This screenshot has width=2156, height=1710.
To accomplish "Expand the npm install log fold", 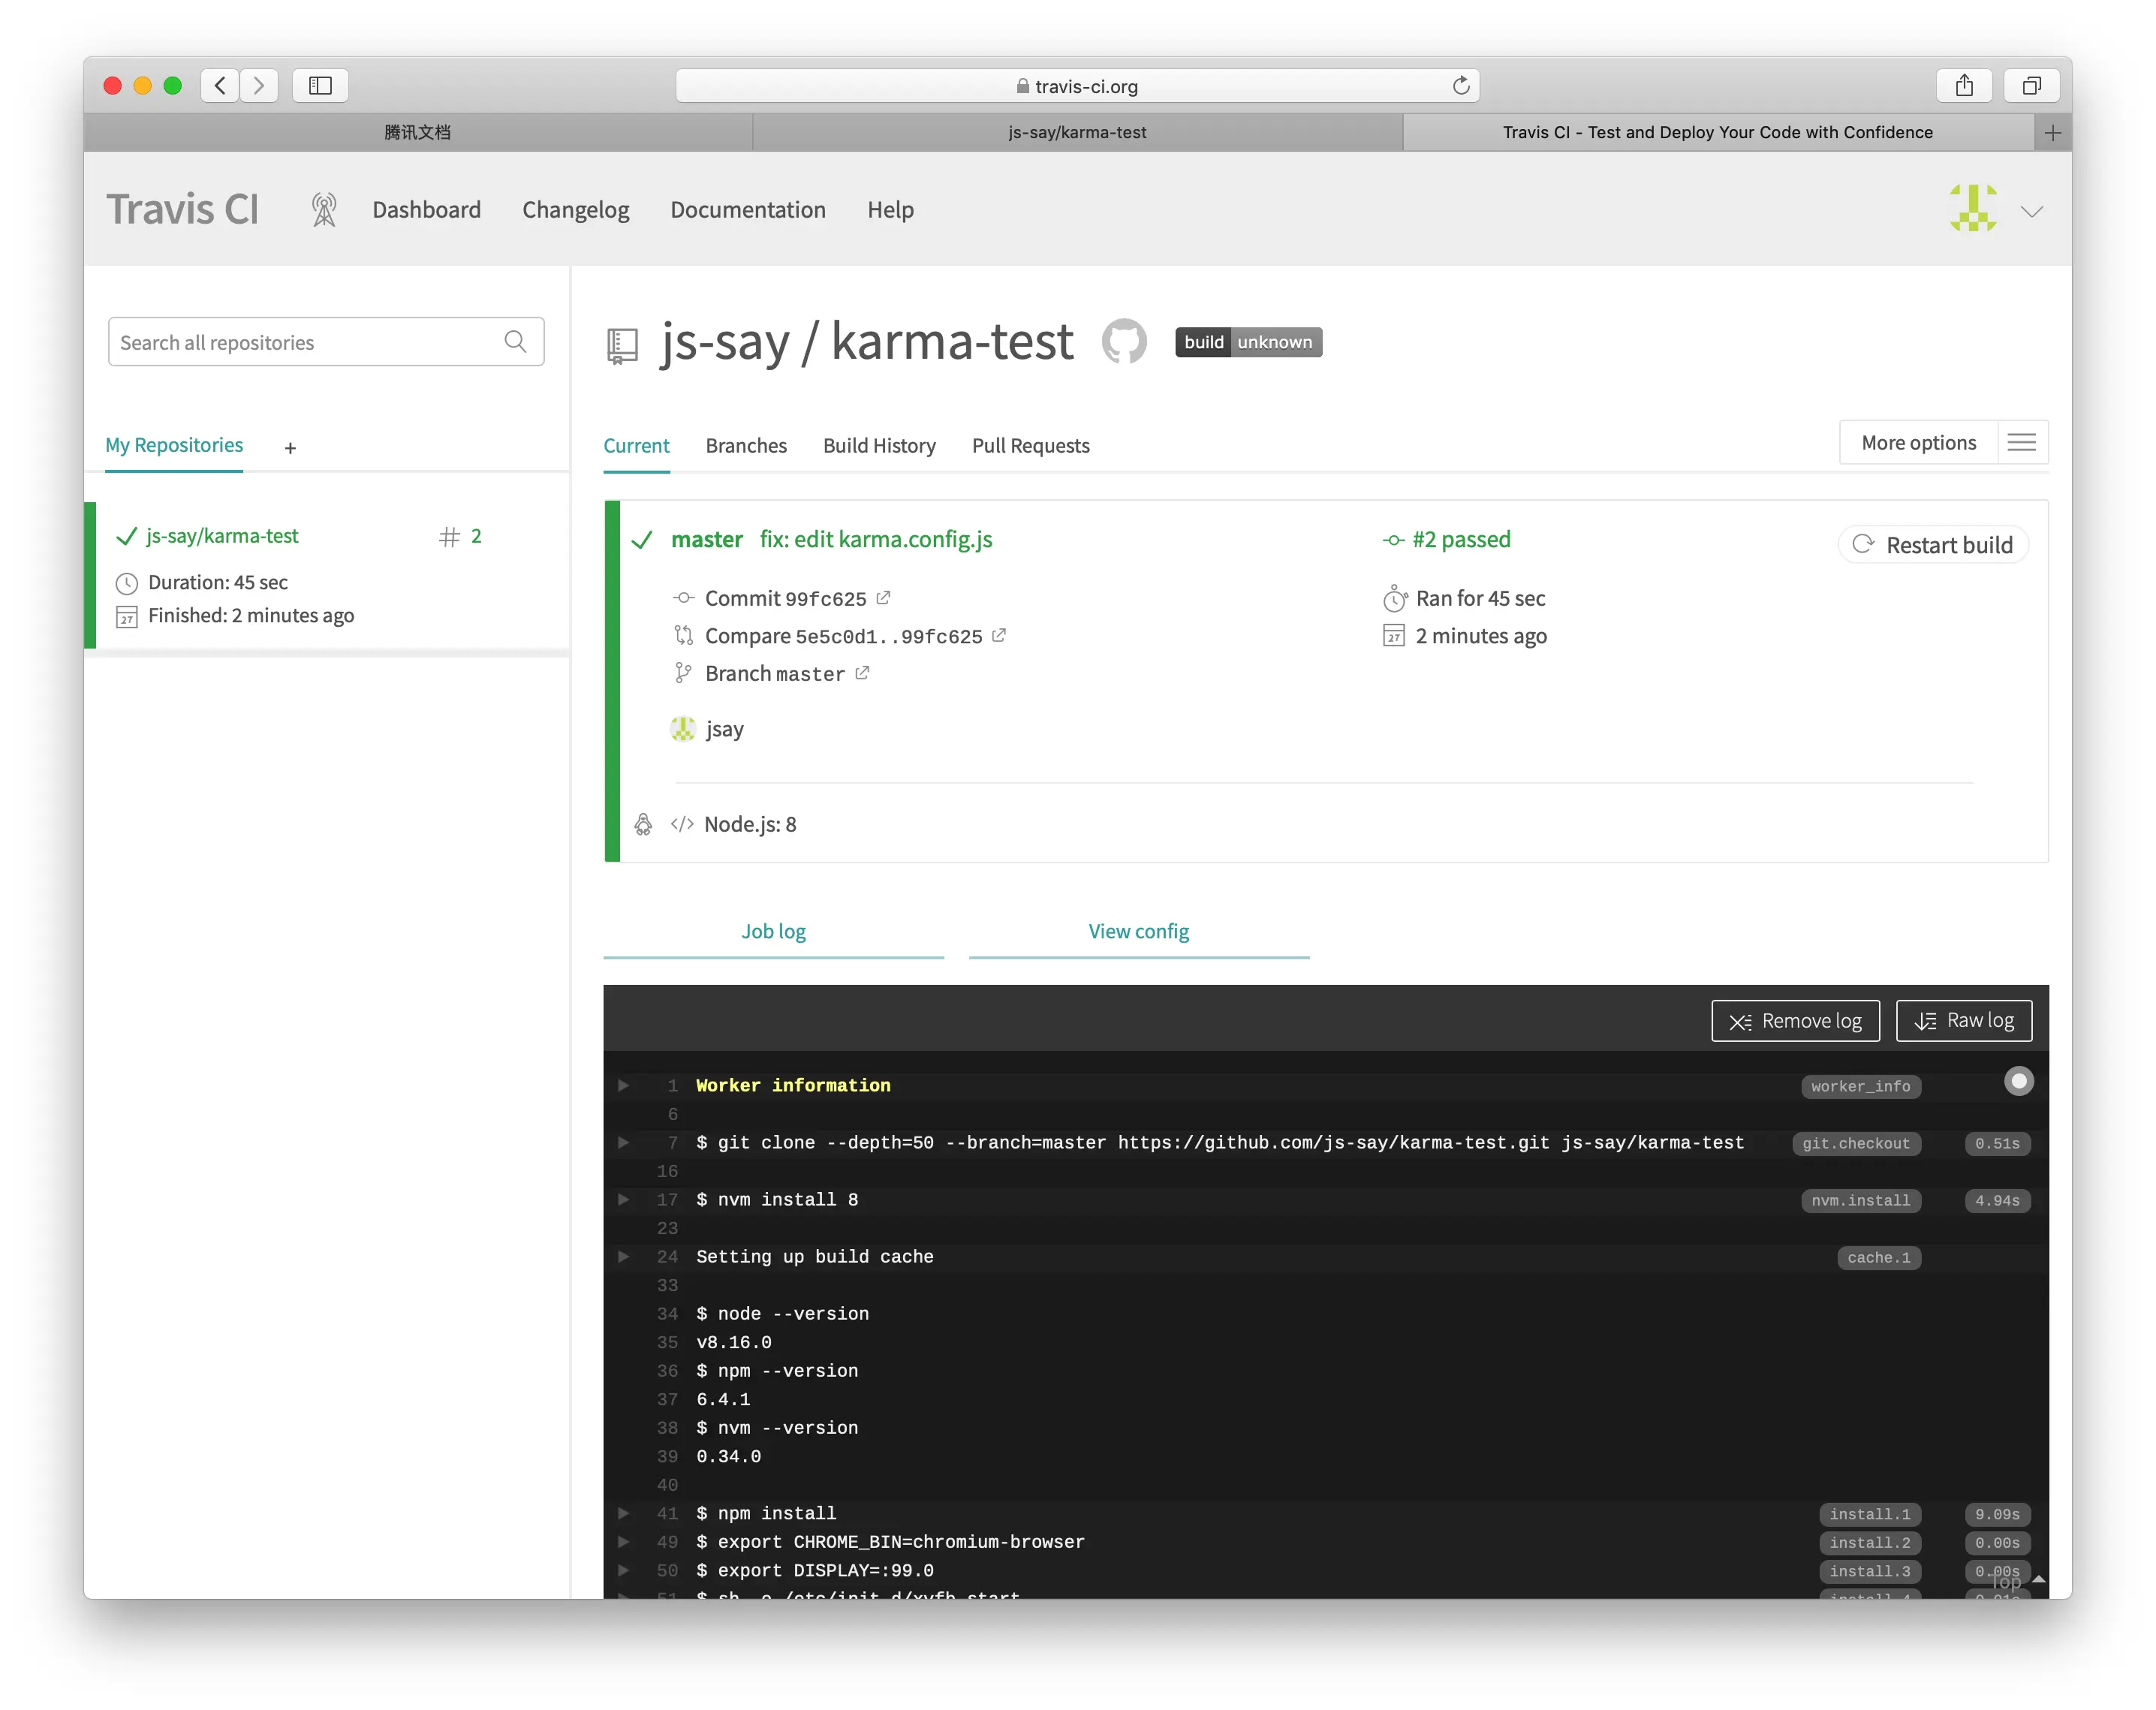I will [623, 1514].
